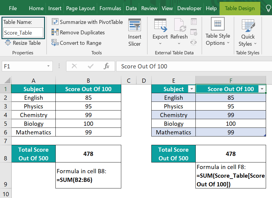The image size is (272, 198).
Task: Open the filter dropdown on Subject column
Action: point(192,89)
